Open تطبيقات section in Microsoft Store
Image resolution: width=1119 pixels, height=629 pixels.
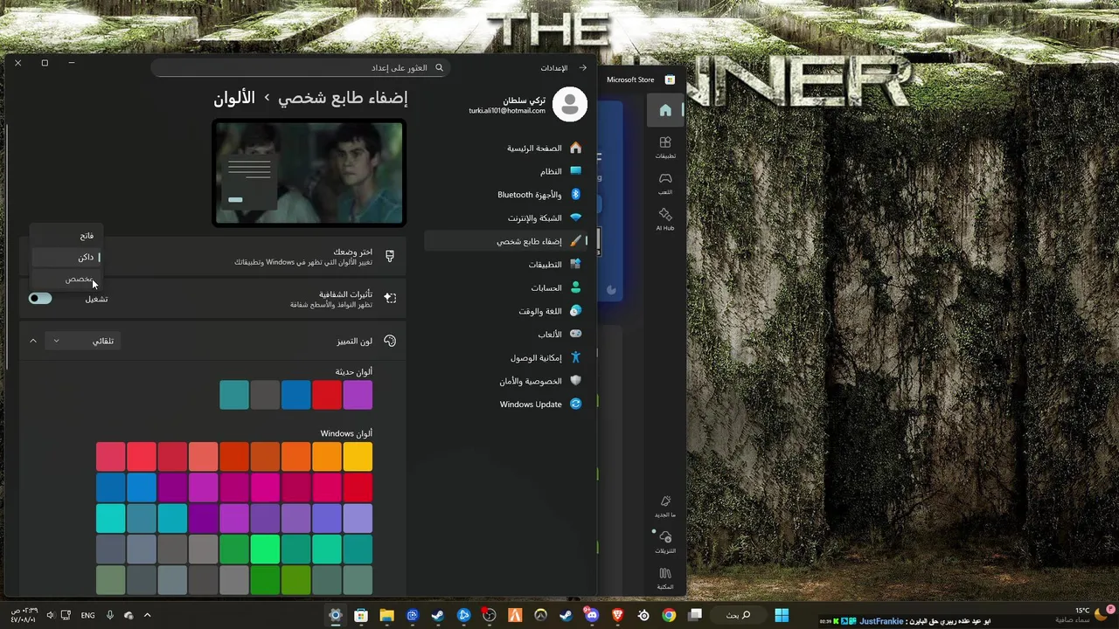pyautogui.click(x=665, y=147)
